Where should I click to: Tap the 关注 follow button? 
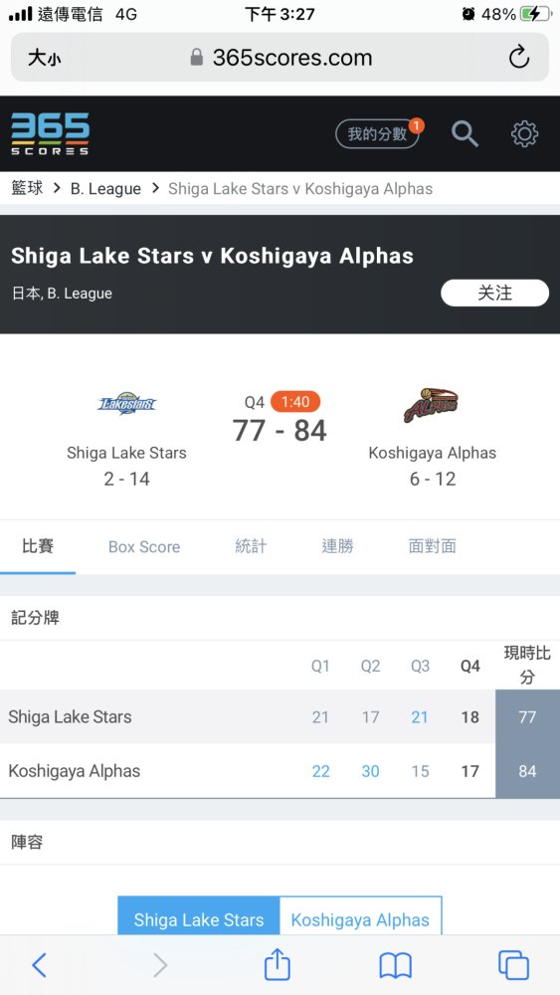click(x=494, y=294)
